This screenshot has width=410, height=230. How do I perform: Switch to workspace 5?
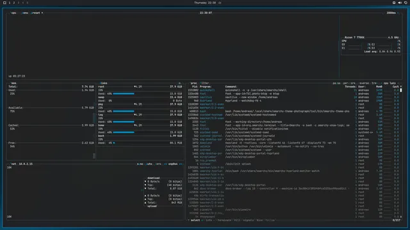click(x=27, y=3)
